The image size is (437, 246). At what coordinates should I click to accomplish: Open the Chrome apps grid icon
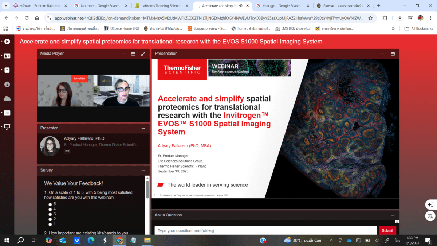click(x=5, y=28)
